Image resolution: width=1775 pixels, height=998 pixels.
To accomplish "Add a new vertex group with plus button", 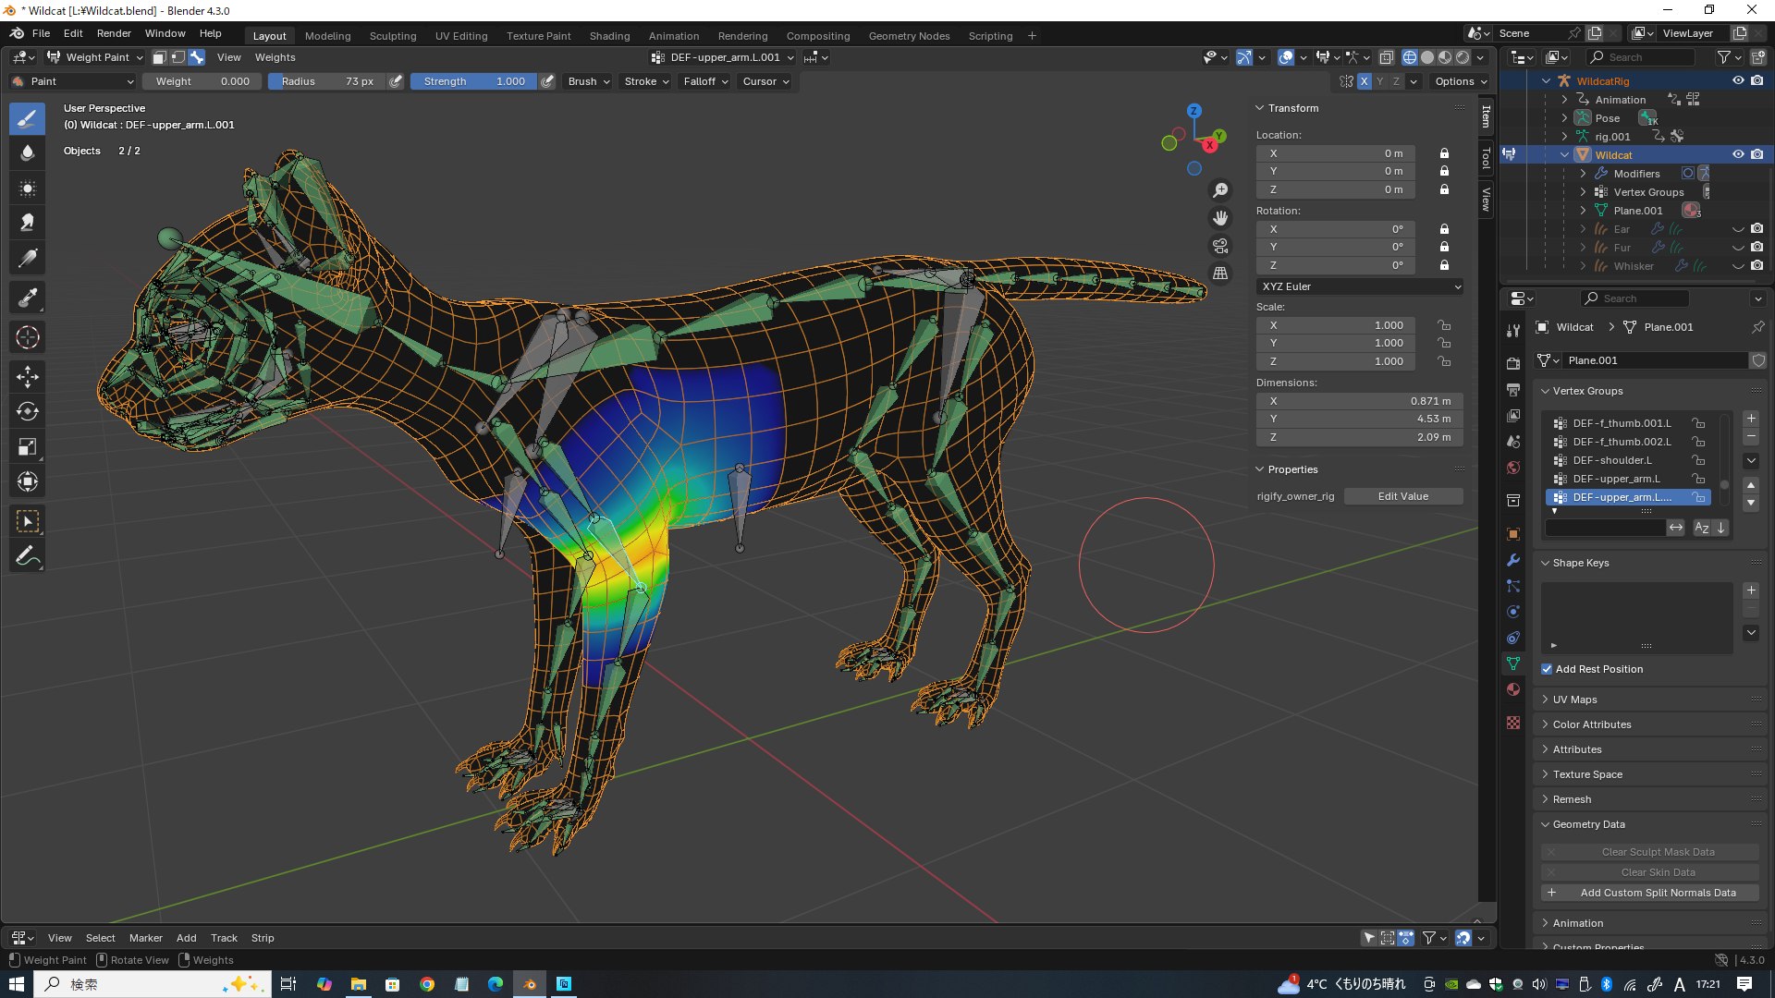I will coord(1751,419).
